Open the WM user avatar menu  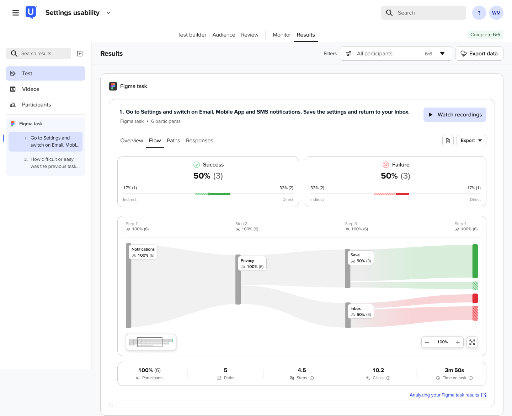[496, 13]
